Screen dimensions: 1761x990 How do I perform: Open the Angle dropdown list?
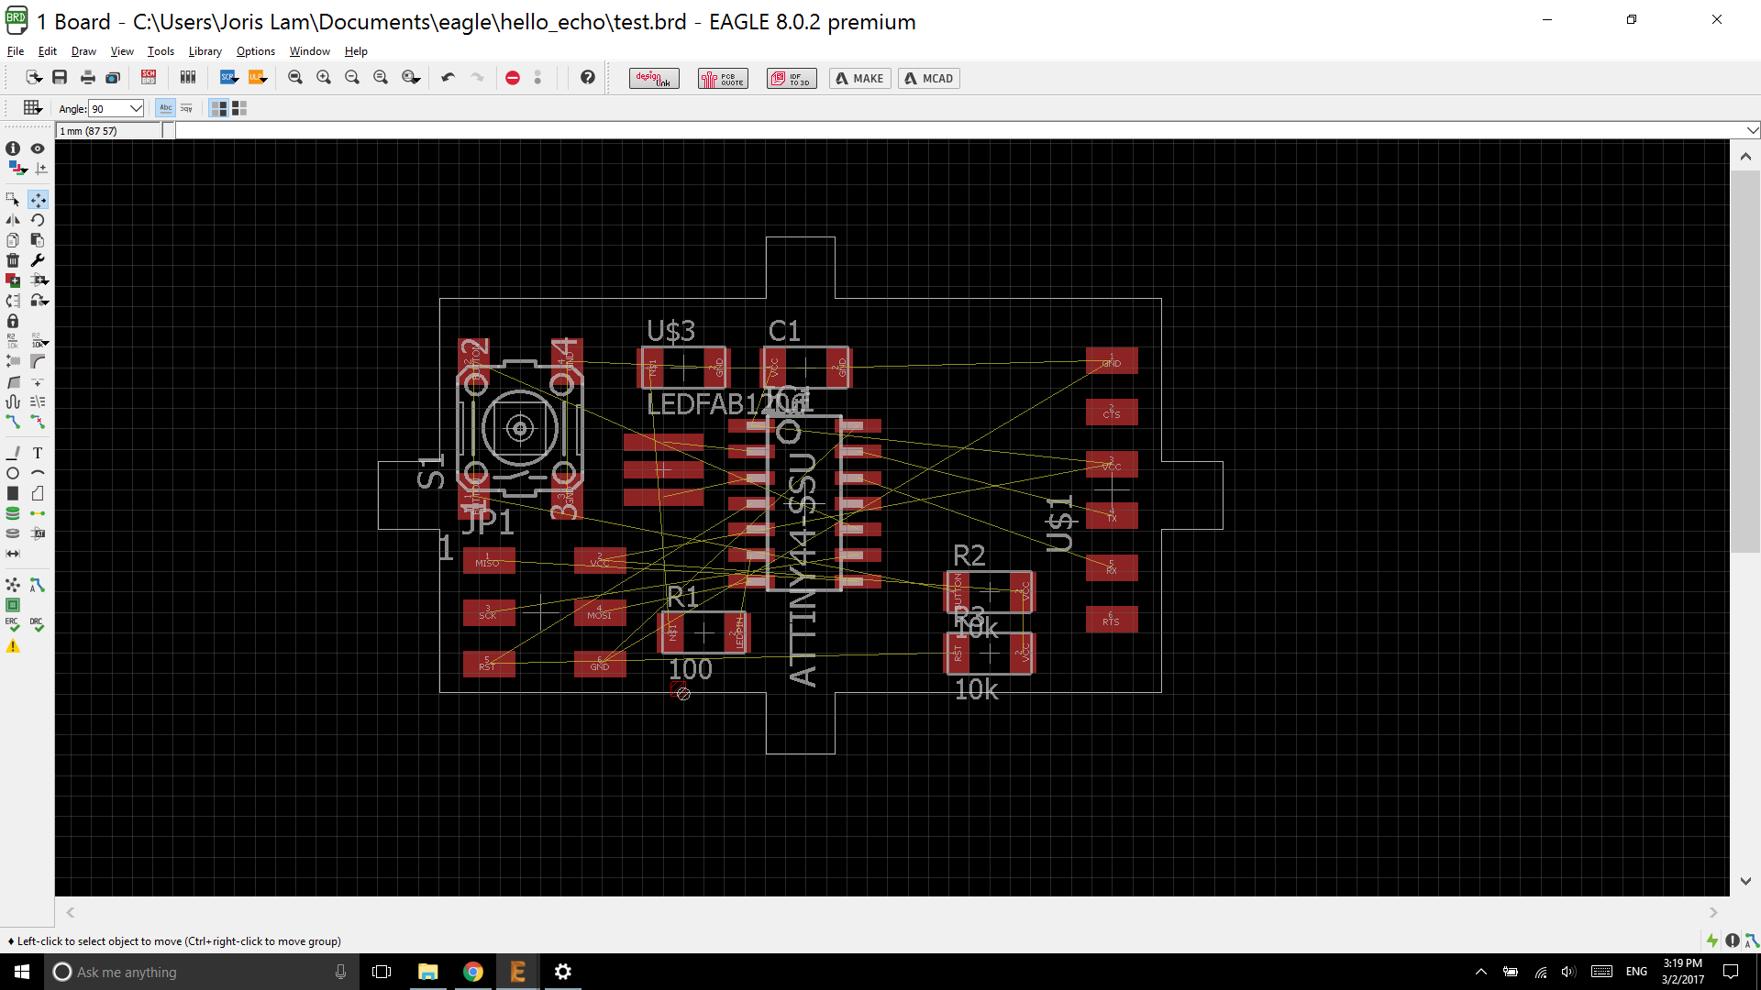pyautogui.click(x=136, y=108)
